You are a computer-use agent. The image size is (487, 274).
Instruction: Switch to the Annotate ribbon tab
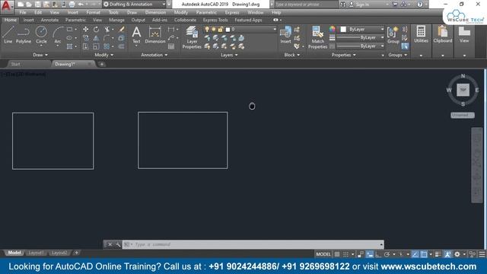coord(49,20)
